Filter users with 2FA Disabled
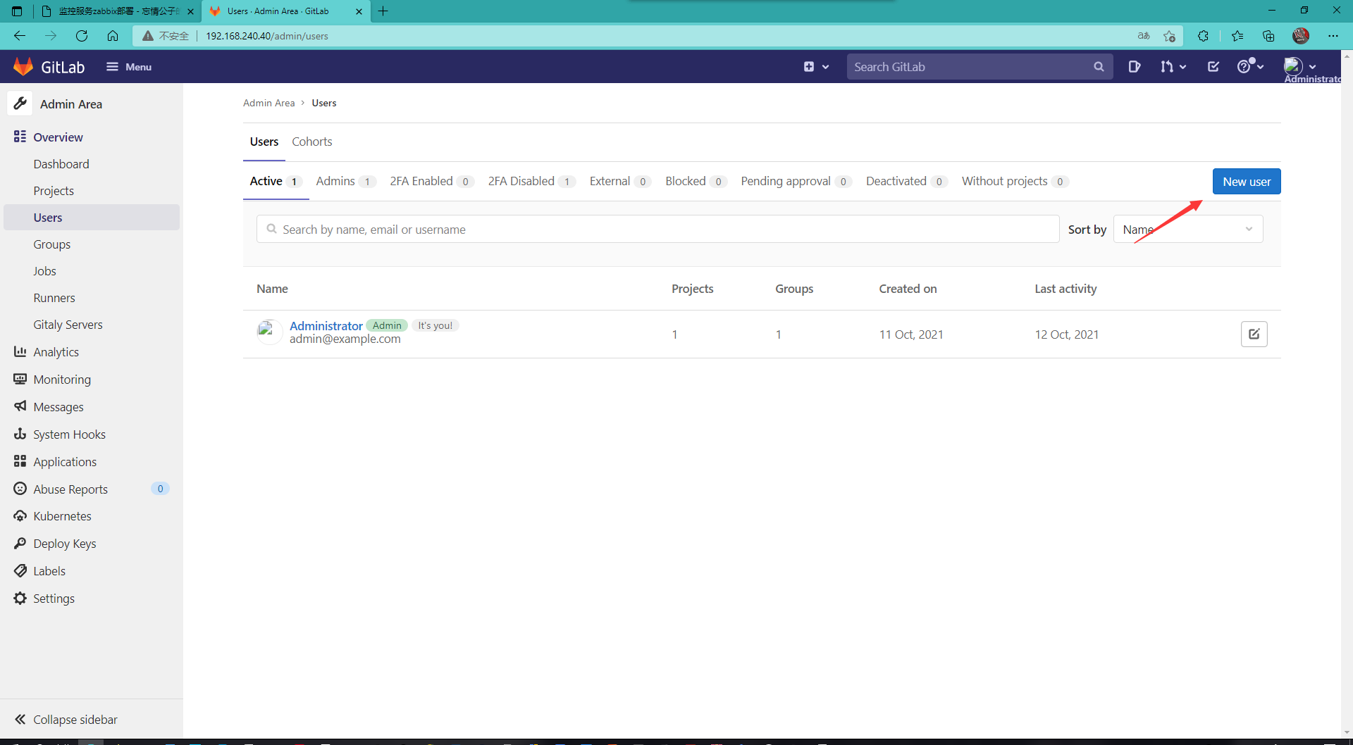This screenshot has width=1353, height=745. (521, 181)
